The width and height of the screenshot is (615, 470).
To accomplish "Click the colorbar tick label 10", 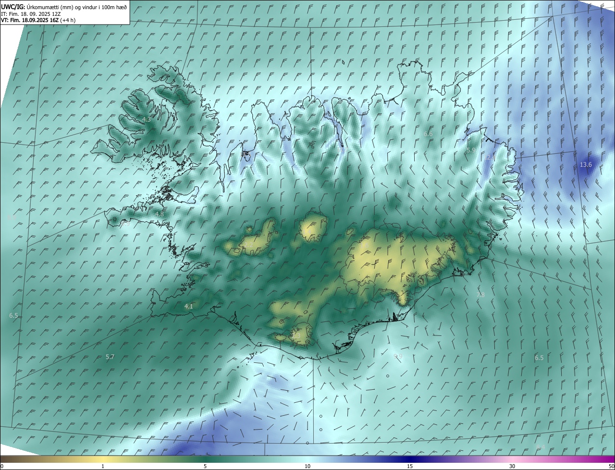I will point(307,466).
